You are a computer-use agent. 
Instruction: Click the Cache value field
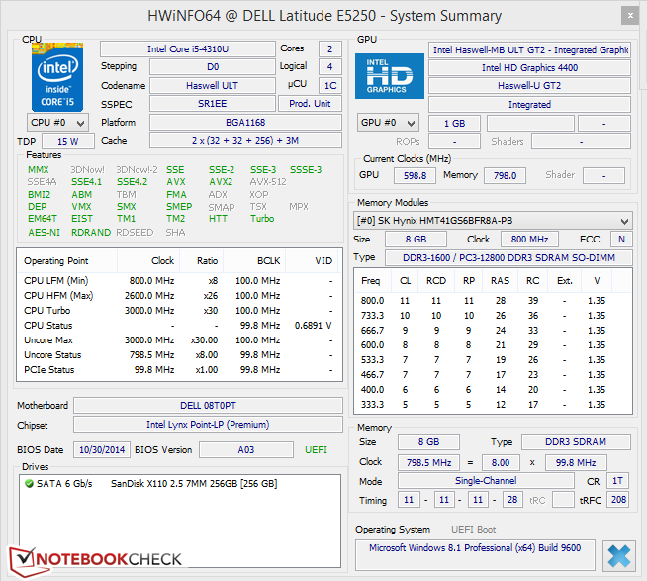click(x=245, y=141)
